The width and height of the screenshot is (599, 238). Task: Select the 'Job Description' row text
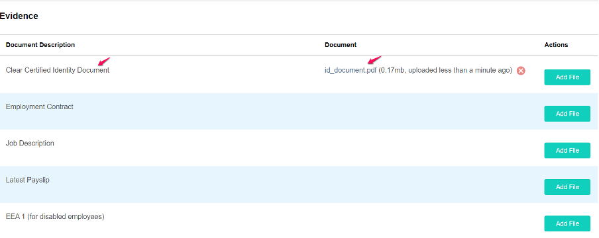(30, 143)
